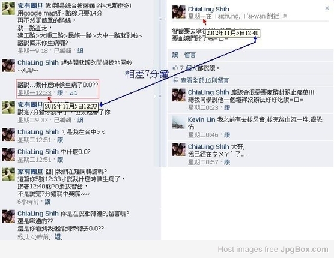Screen dimensions: 334x258
Task: Like ChiaLing Shih's 星期二0:57 comment
Action: coord(227,162)
